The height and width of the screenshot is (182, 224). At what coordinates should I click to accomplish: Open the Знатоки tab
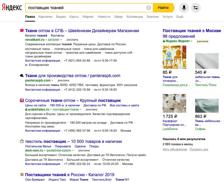(153, 17)
